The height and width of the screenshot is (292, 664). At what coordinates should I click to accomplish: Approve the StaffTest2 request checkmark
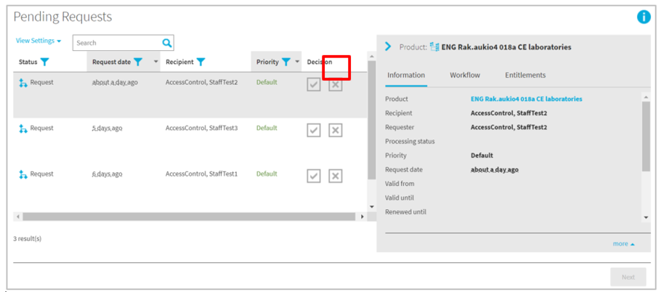click(x=313, y=84)
